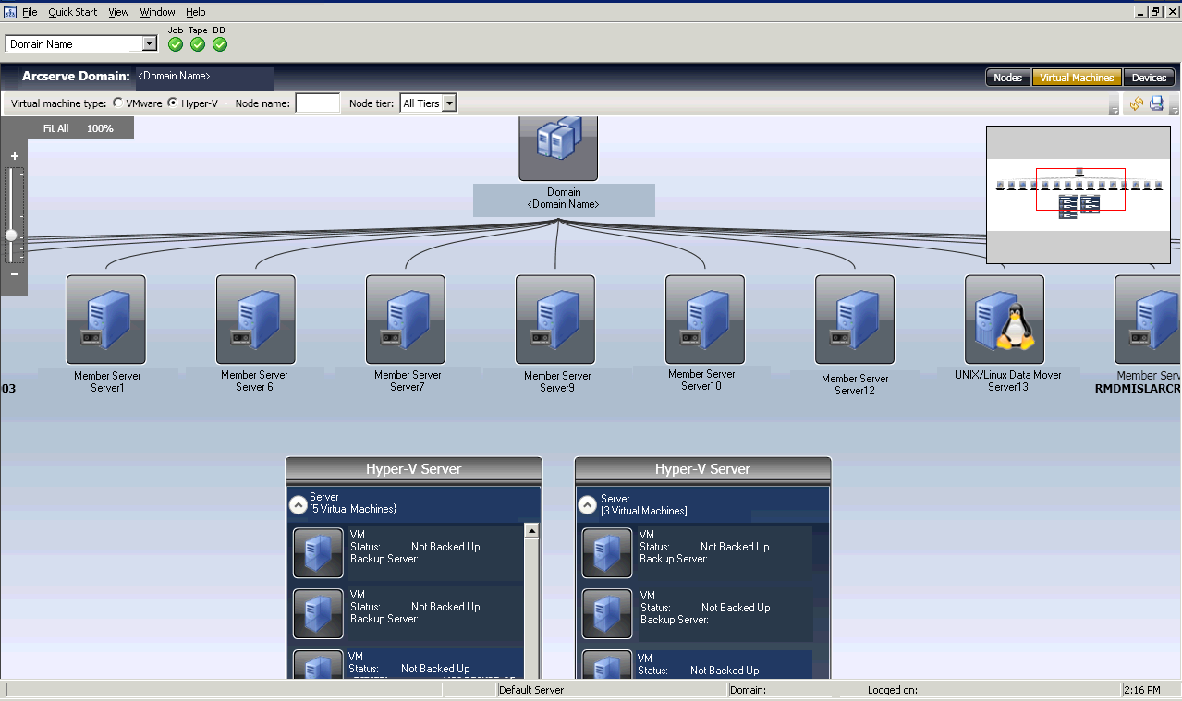Select Member Server Server7 icon
The image size is (1182, 701).
pyautogui.click(x=406, y=320)
